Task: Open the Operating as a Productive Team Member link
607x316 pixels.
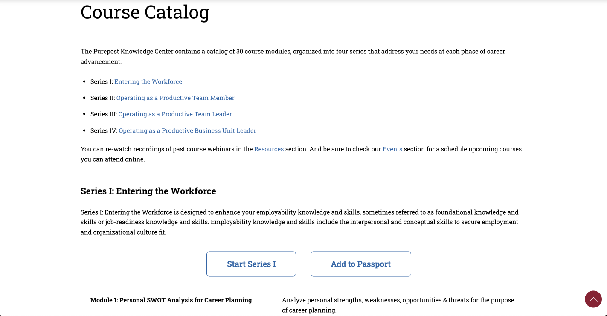Action: click(x=175, y=98)
